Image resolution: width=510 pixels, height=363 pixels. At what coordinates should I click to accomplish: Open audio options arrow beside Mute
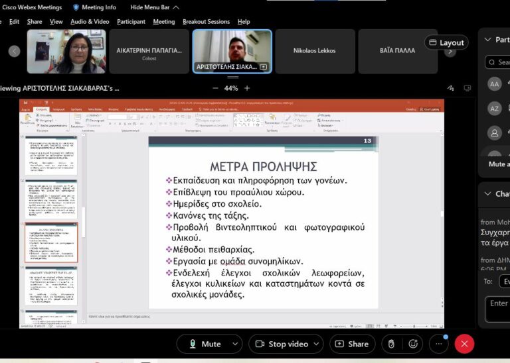(x=234, y=344)
